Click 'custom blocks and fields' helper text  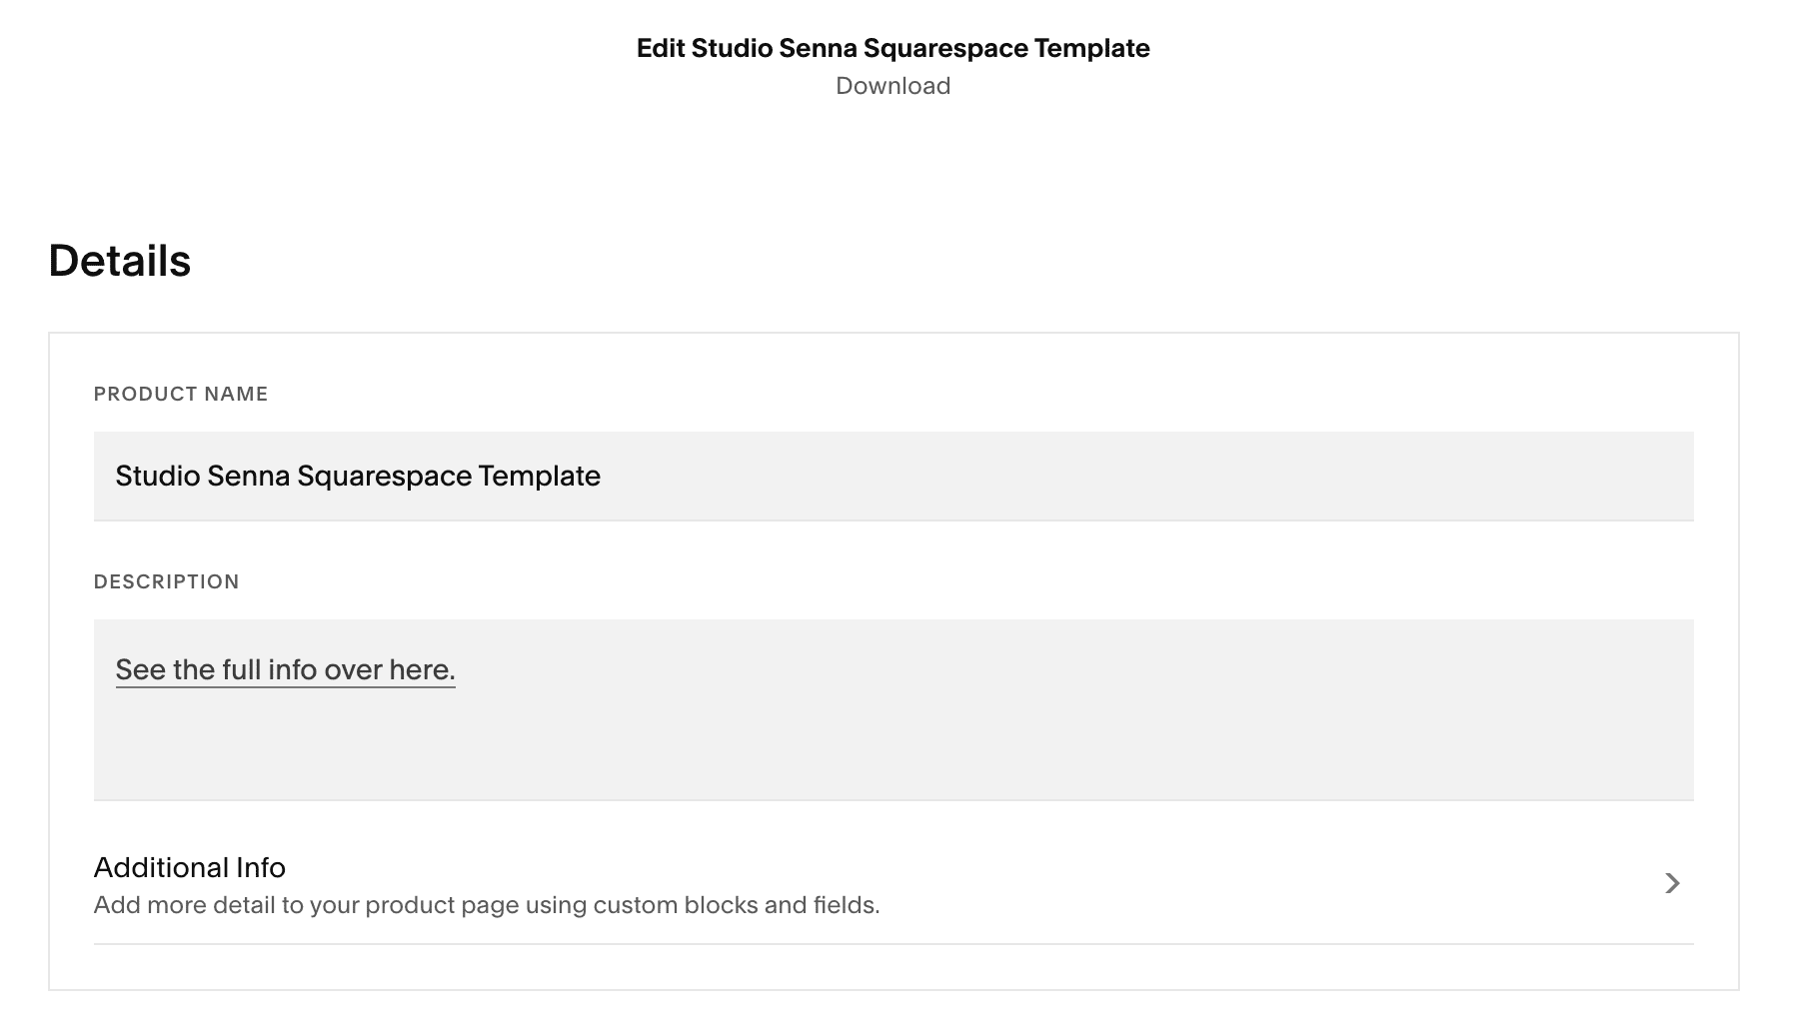pyautogui.click(x=737, y=906)
